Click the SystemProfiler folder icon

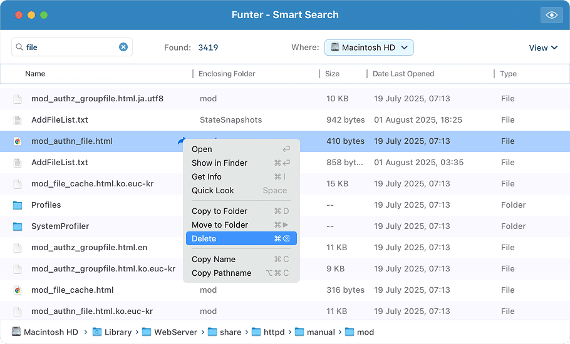pyautogui.click(x=18, y=226)
